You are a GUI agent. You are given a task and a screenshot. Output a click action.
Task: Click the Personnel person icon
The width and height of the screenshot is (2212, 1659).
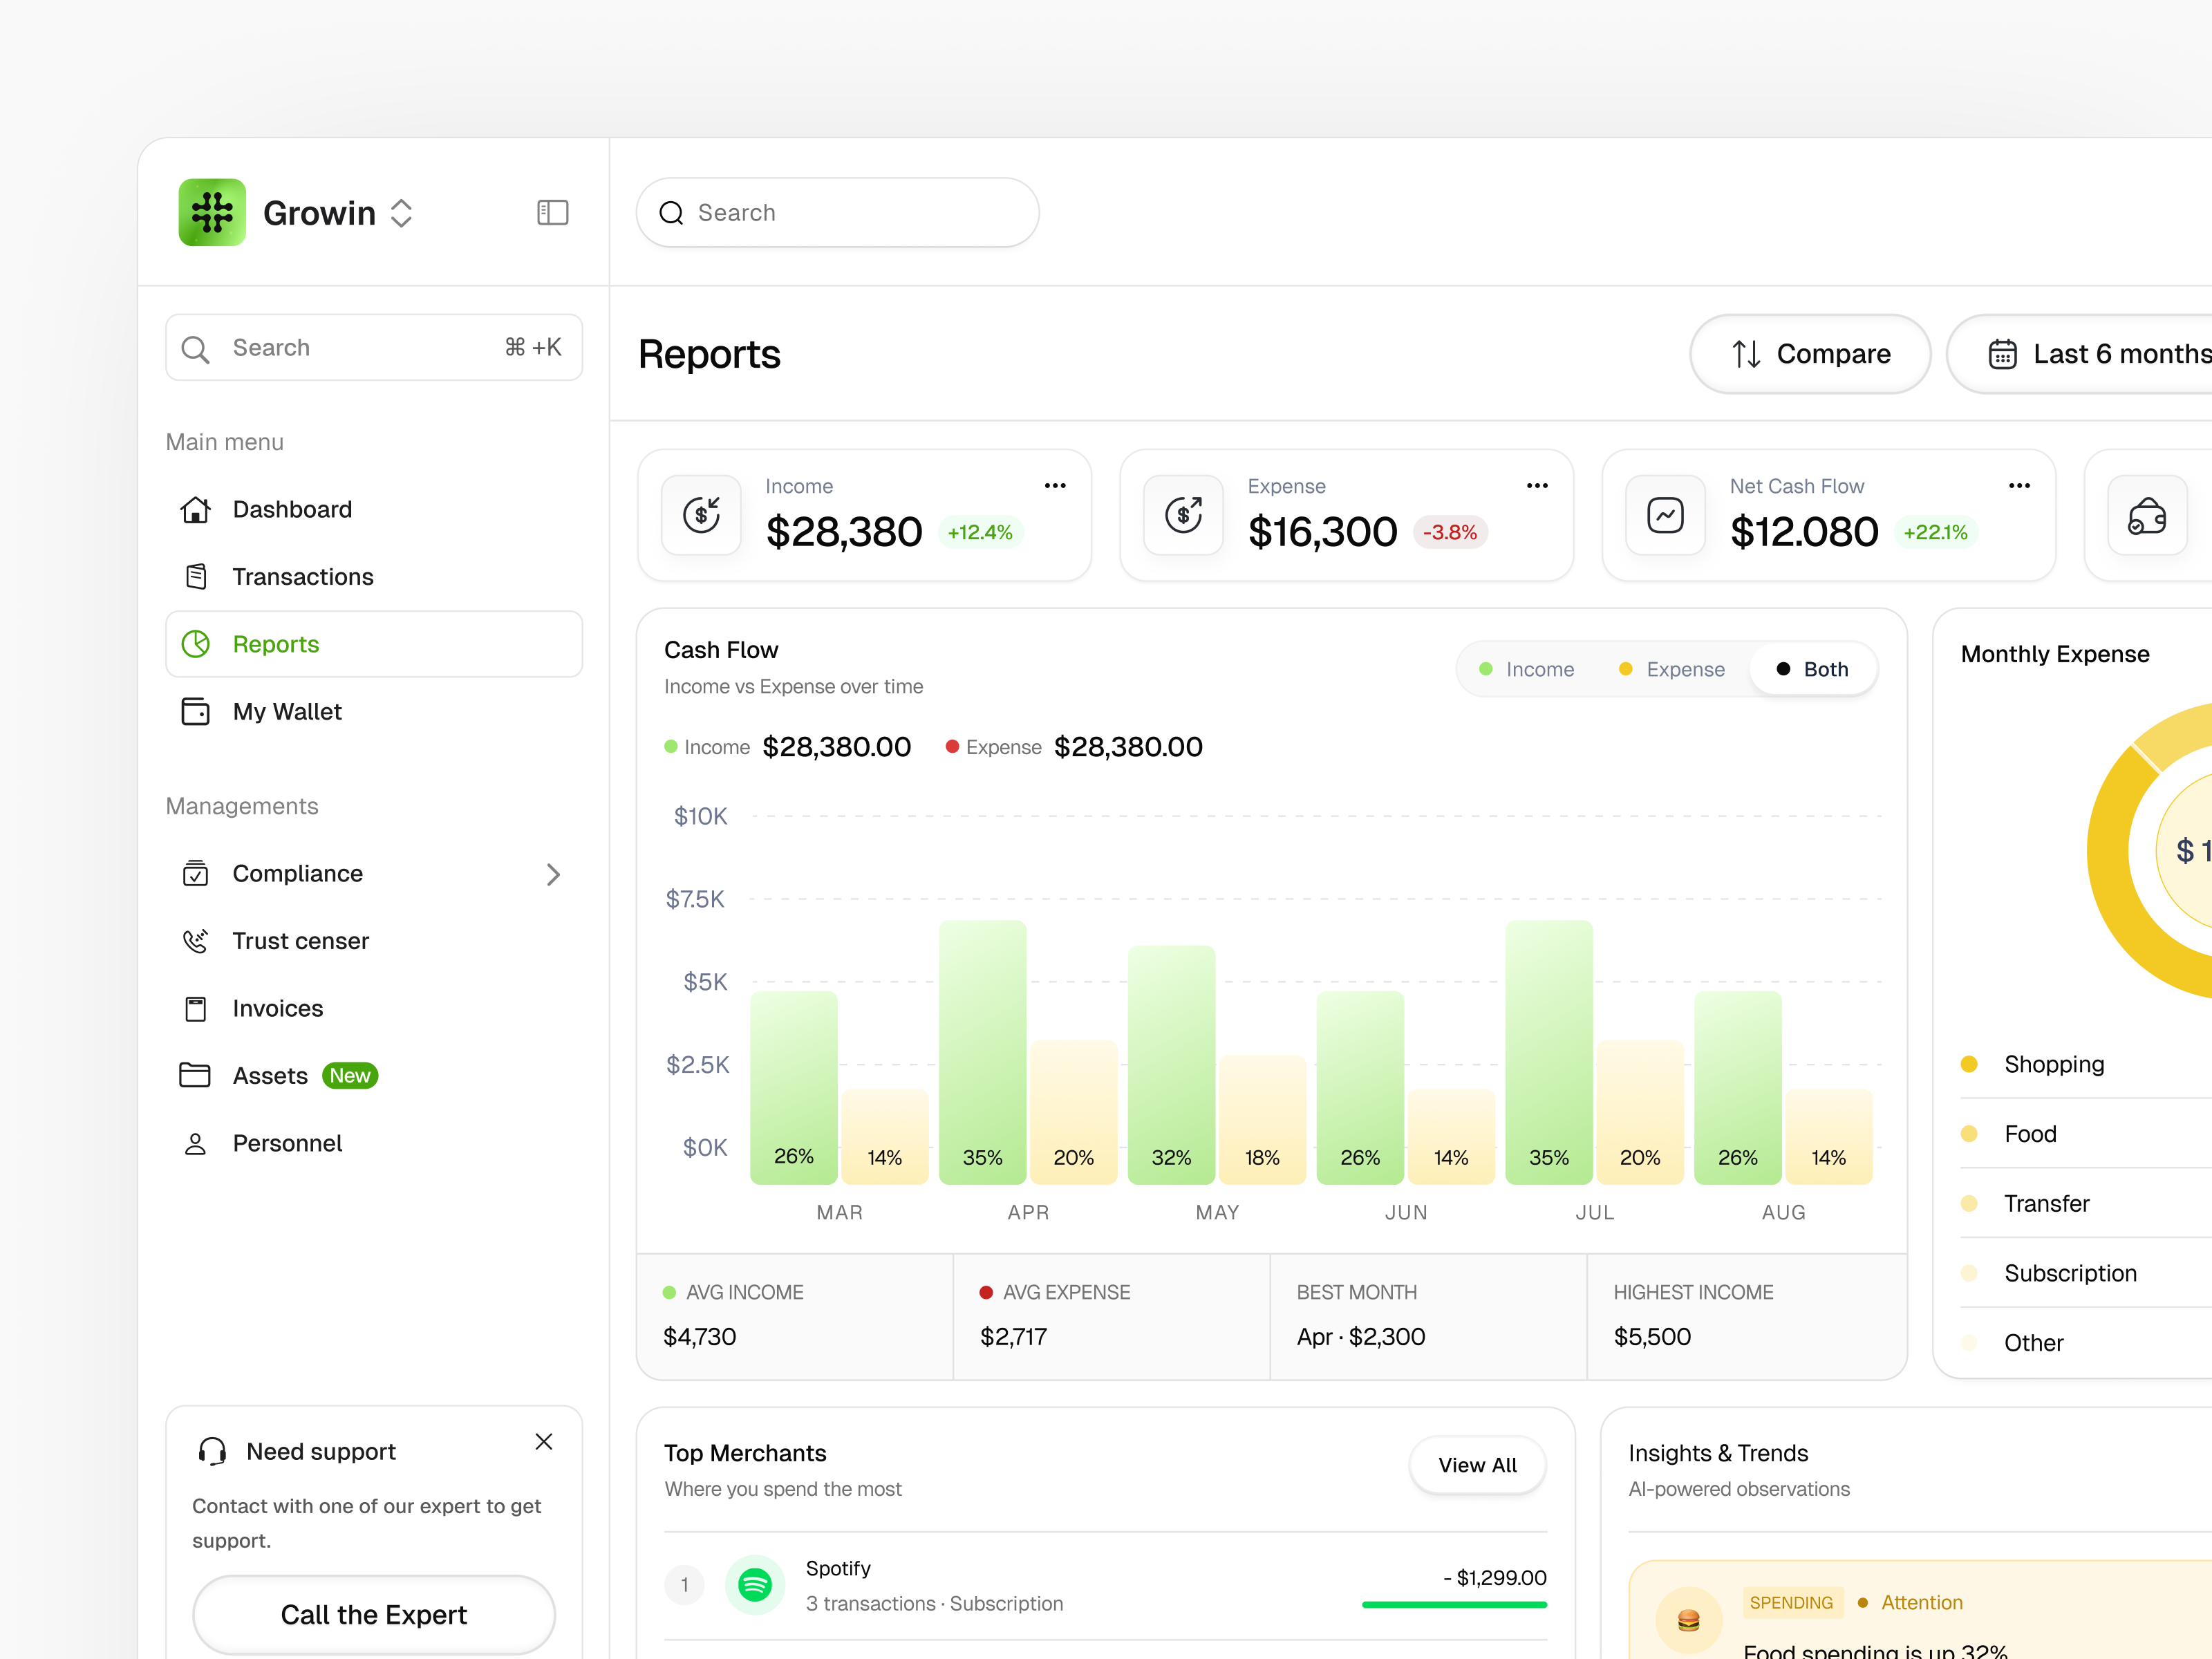pyautogui.click(x=195, y=1143)
